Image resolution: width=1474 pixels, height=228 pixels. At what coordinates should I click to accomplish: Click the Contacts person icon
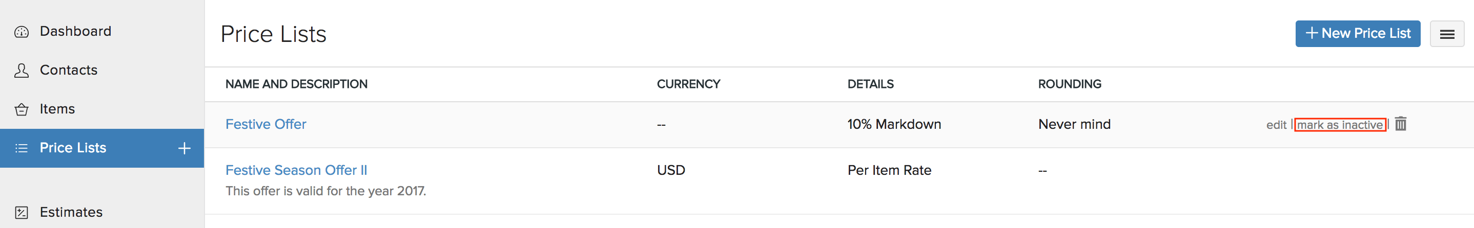pyautogui.click(x=21, y=70)
